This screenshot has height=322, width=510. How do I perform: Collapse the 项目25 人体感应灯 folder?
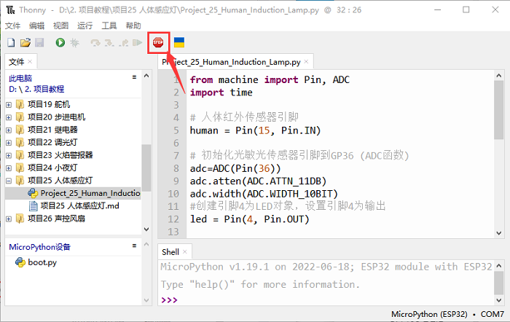9,180
